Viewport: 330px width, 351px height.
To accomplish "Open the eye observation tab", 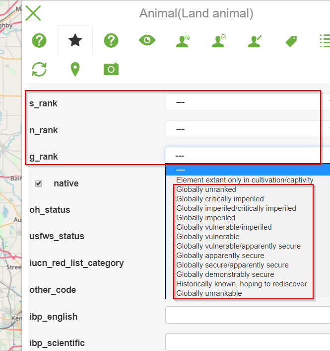I will coord(147,40).
